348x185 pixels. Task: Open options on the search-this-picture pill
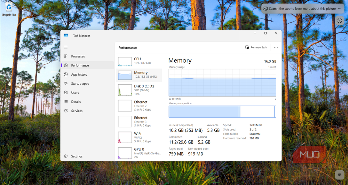(340, 8)
